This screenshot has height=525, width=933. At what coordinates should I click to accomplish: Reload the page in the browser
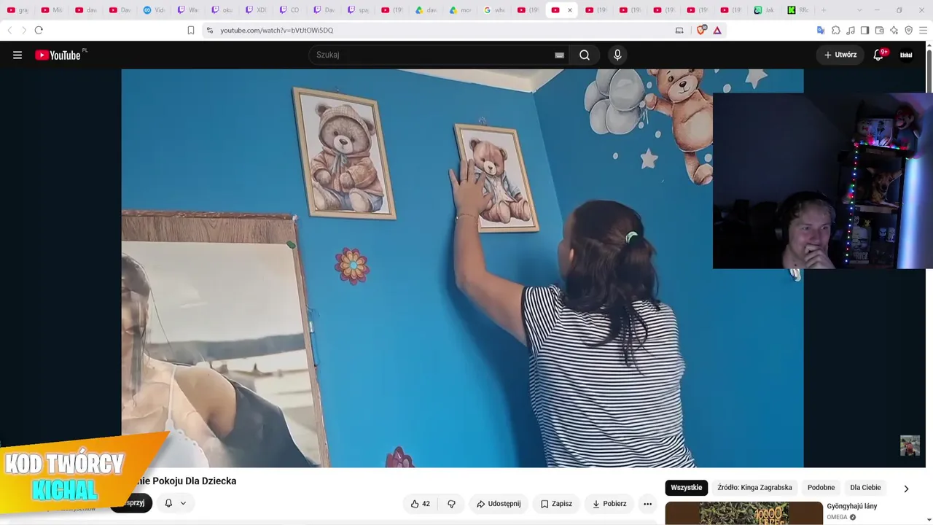point(39,30)
